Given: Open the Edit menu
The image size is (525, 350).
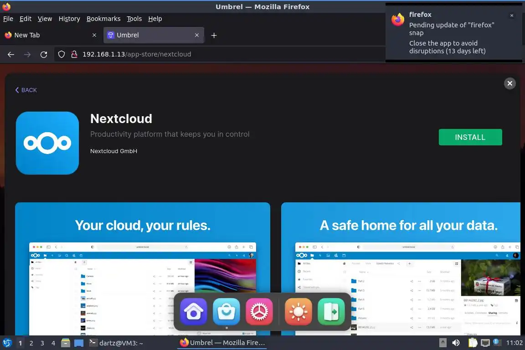Looking at the screenshot, I should click(x=26, y=19).
